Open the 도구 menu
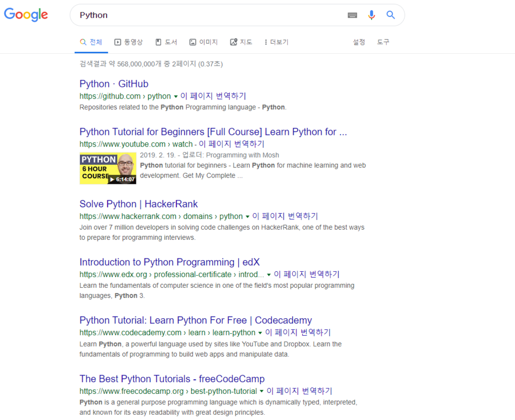This screenshot has width=515, height=420. coord(383,42)
